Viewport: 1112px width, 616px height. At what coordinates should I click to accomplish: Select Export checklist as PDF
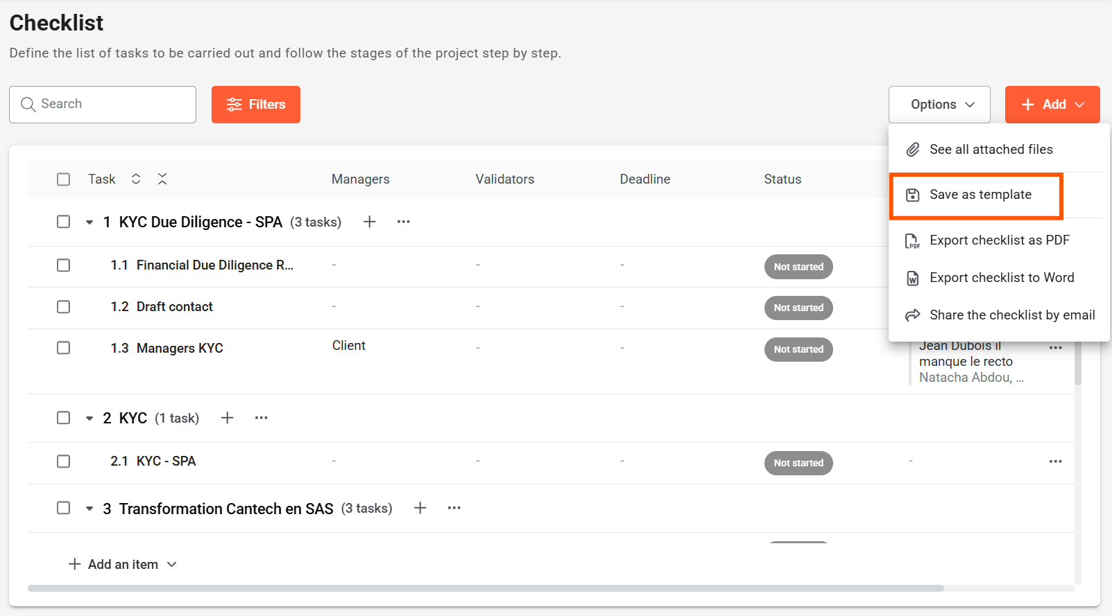pos(999,240)
